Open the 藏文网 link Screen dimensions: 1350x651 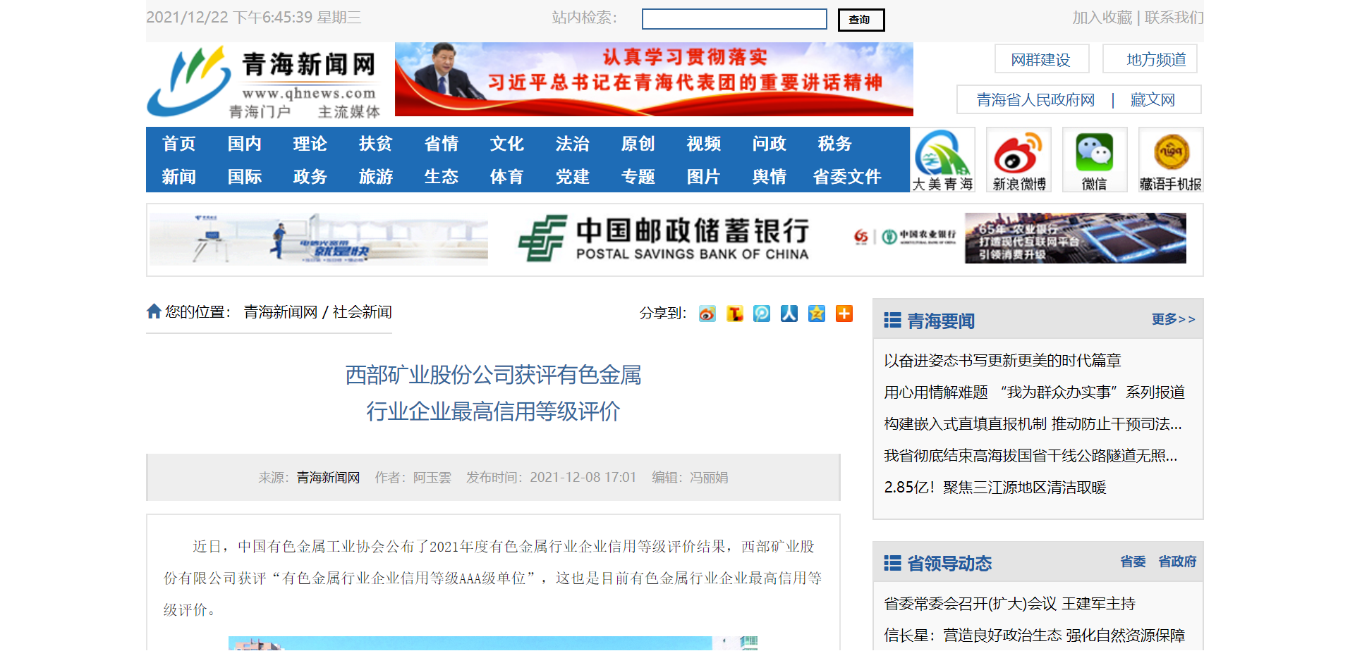[x=1153, y=100]
